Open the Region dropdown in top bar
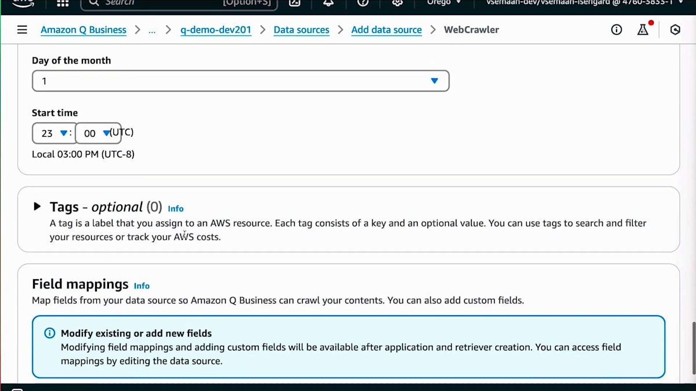696x391 pixels. [x=444, y=3]
